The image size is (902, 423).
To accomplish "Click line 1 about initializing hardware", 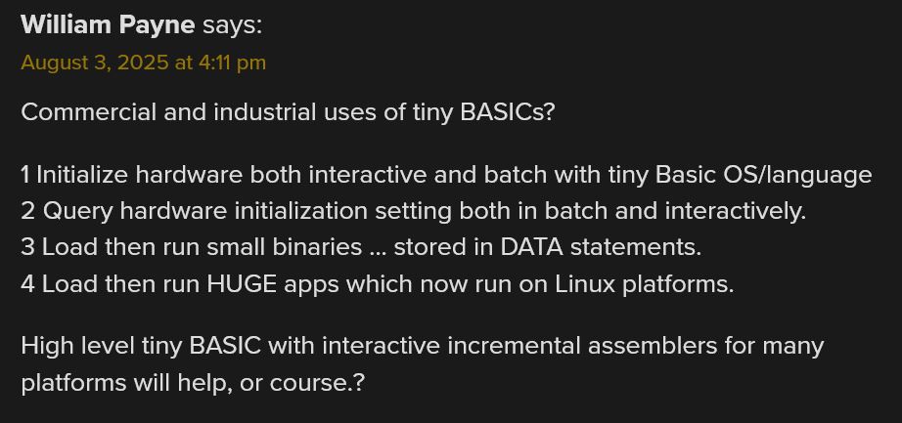I will point(446,175).
